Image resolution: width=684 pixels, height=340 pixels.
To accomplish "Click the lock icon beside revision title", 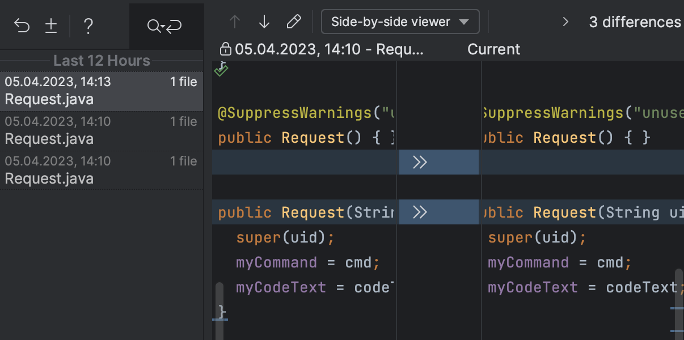I will (x=226, y=49).
